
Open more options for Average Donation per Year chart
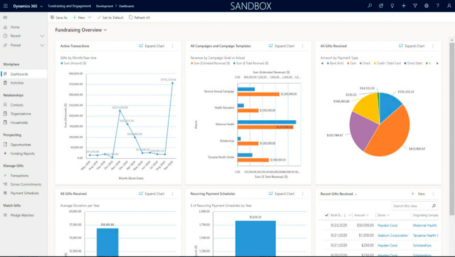pyautogui.click(x=173, y=194)
